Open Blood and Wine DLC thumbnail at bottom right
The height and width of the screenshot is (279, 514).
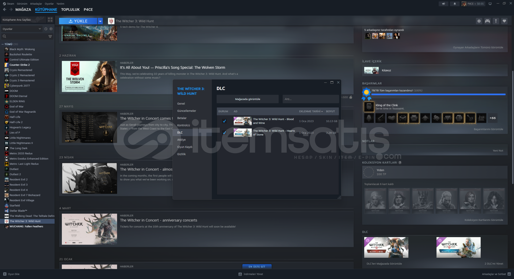(386, 247)
